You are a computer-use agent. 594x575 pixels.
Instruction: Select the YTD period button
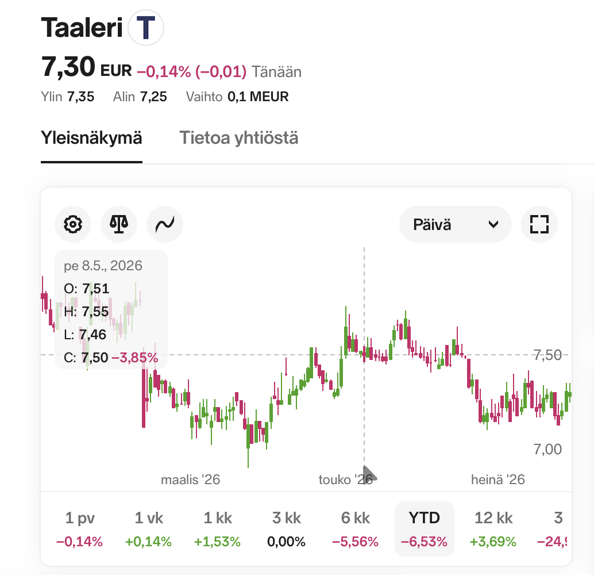[x=425, y=529]
